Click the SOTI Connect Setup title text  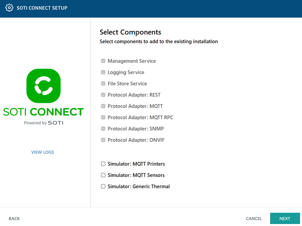click(x=42, y=8)
